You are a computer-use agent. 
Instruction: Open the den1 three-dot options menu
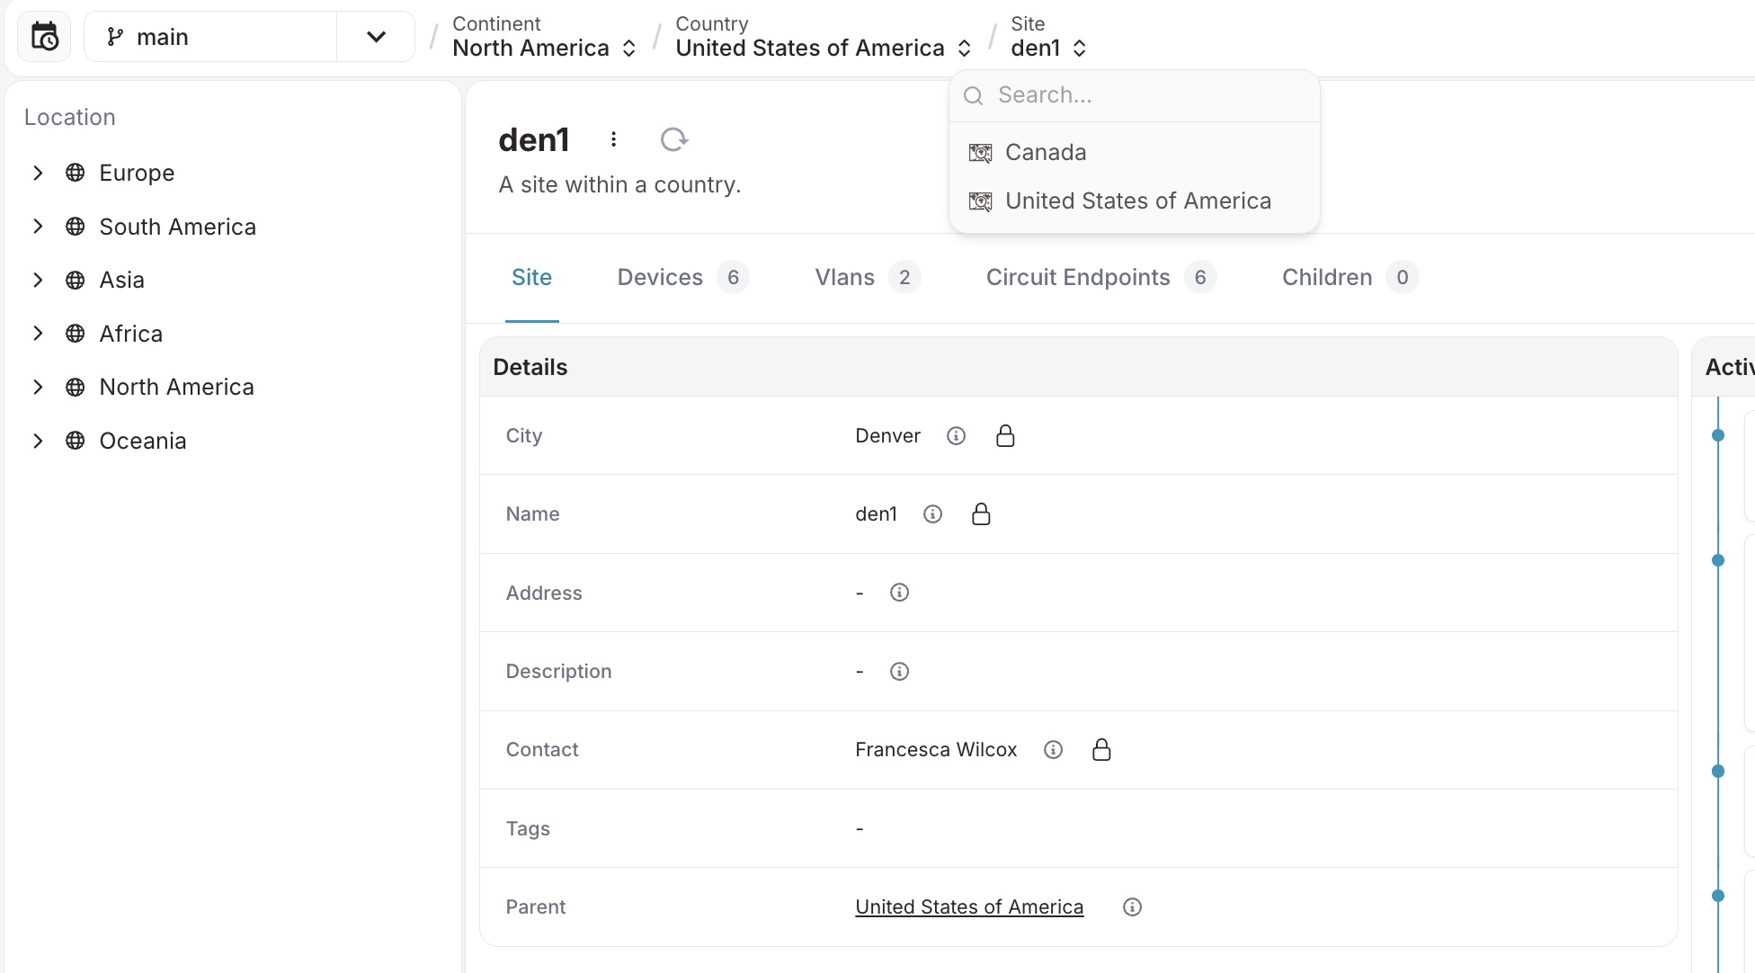coord(613,139)
